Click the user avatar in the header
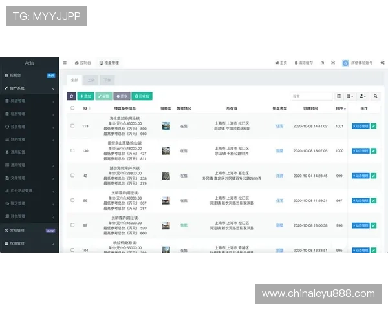Screen dimensions: 388x310 pyautogui.click(x=345, y=63)
